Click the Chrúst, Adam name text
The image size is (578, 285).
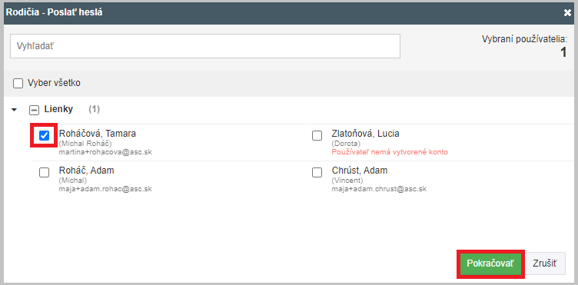[x=360, y=171]
